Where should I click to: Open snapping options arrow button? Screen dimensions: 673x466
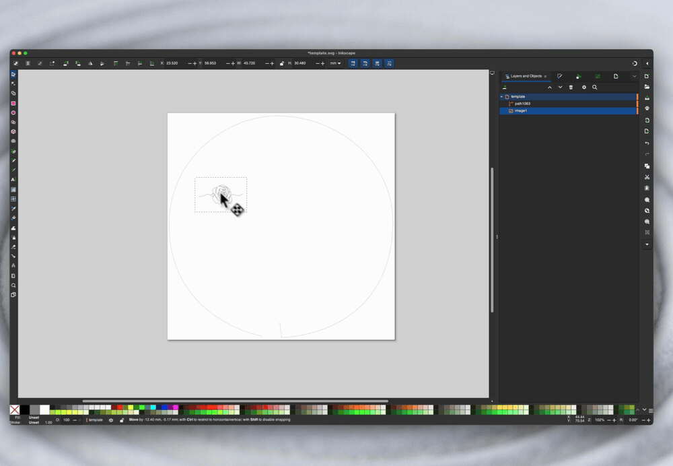click(x=647, y=63)
